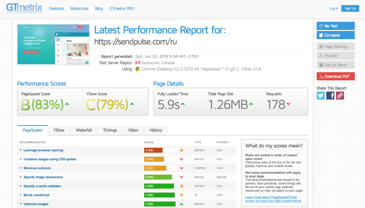Download the report as PDF
Image resolution: width=365 pixels, height=208 pixels.
pyautogui.click(x=335, y=76)
